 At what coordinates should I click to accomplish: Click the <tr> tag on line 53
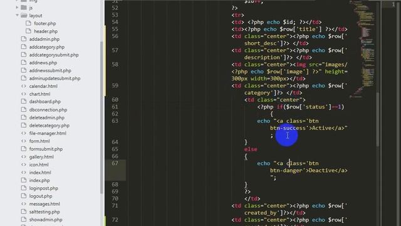click(x=238, y=15)
